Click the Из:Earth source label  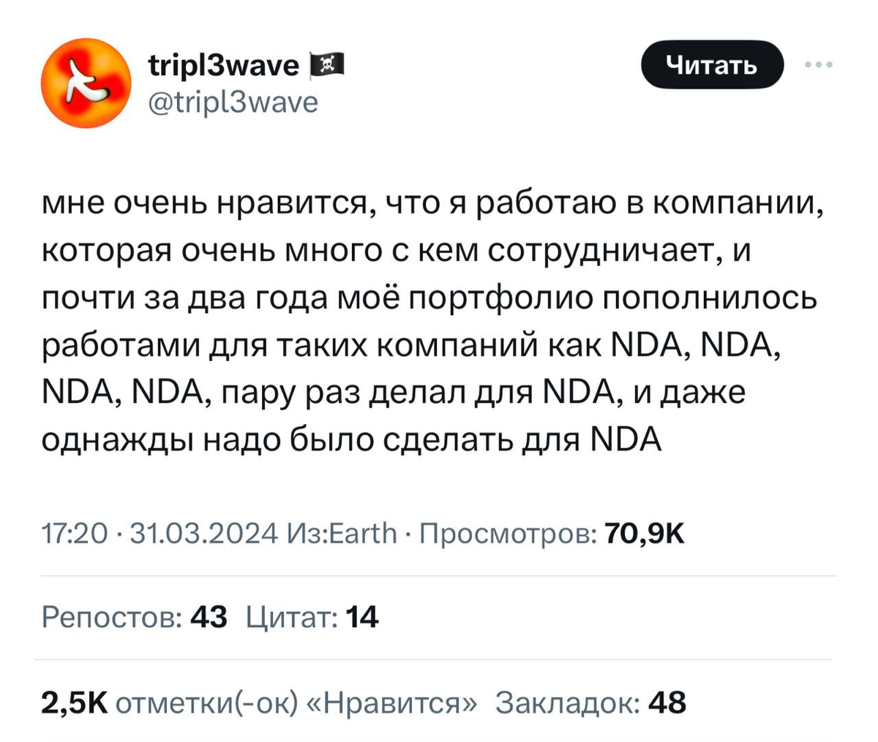342,534
